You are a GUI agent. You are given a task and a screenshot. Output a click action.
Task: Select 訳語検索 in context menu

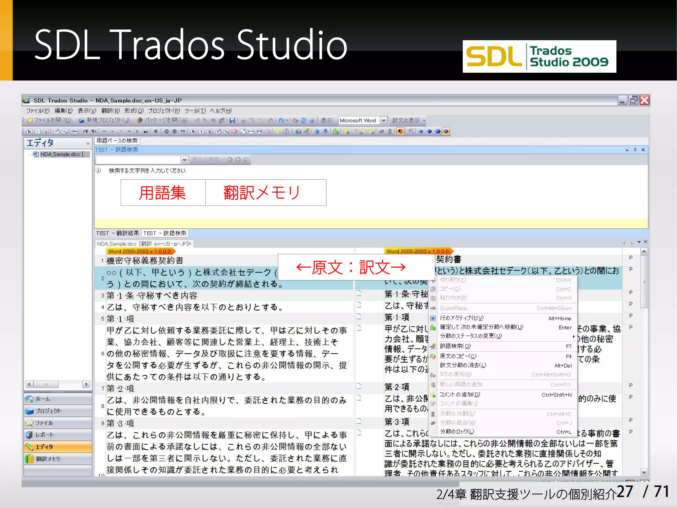click(x=503, y=346)
